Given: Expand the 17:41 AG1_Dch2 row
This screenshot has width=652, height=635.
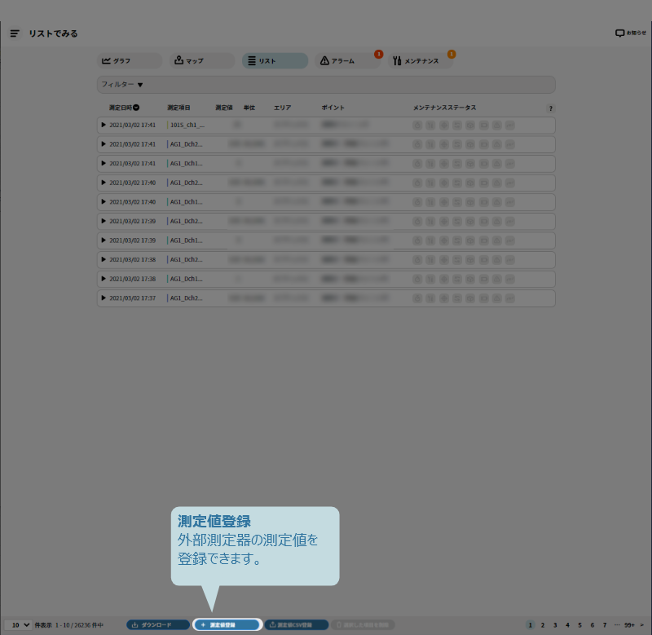Looking at the screenshot, I should [x=104, y=144].
